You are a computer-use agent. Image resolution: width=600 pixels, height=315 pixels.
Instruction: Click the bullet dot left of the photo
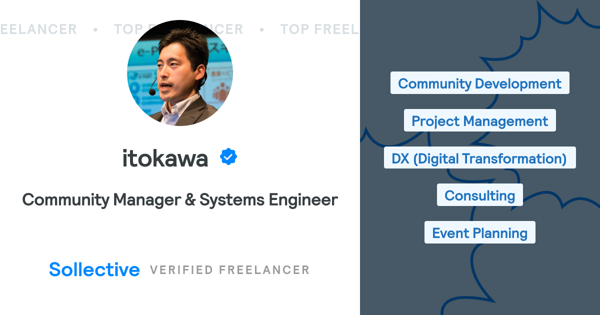pyautogui.click(x=95, y=29)
